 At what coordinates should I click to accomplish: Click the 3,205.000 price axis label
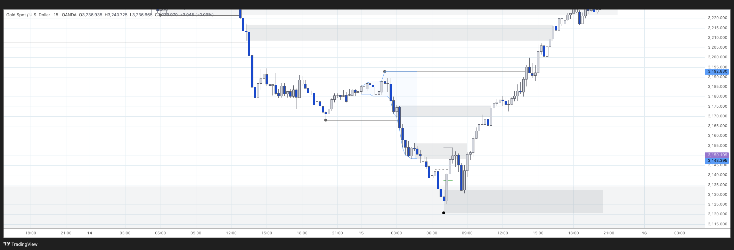[717, 47]
